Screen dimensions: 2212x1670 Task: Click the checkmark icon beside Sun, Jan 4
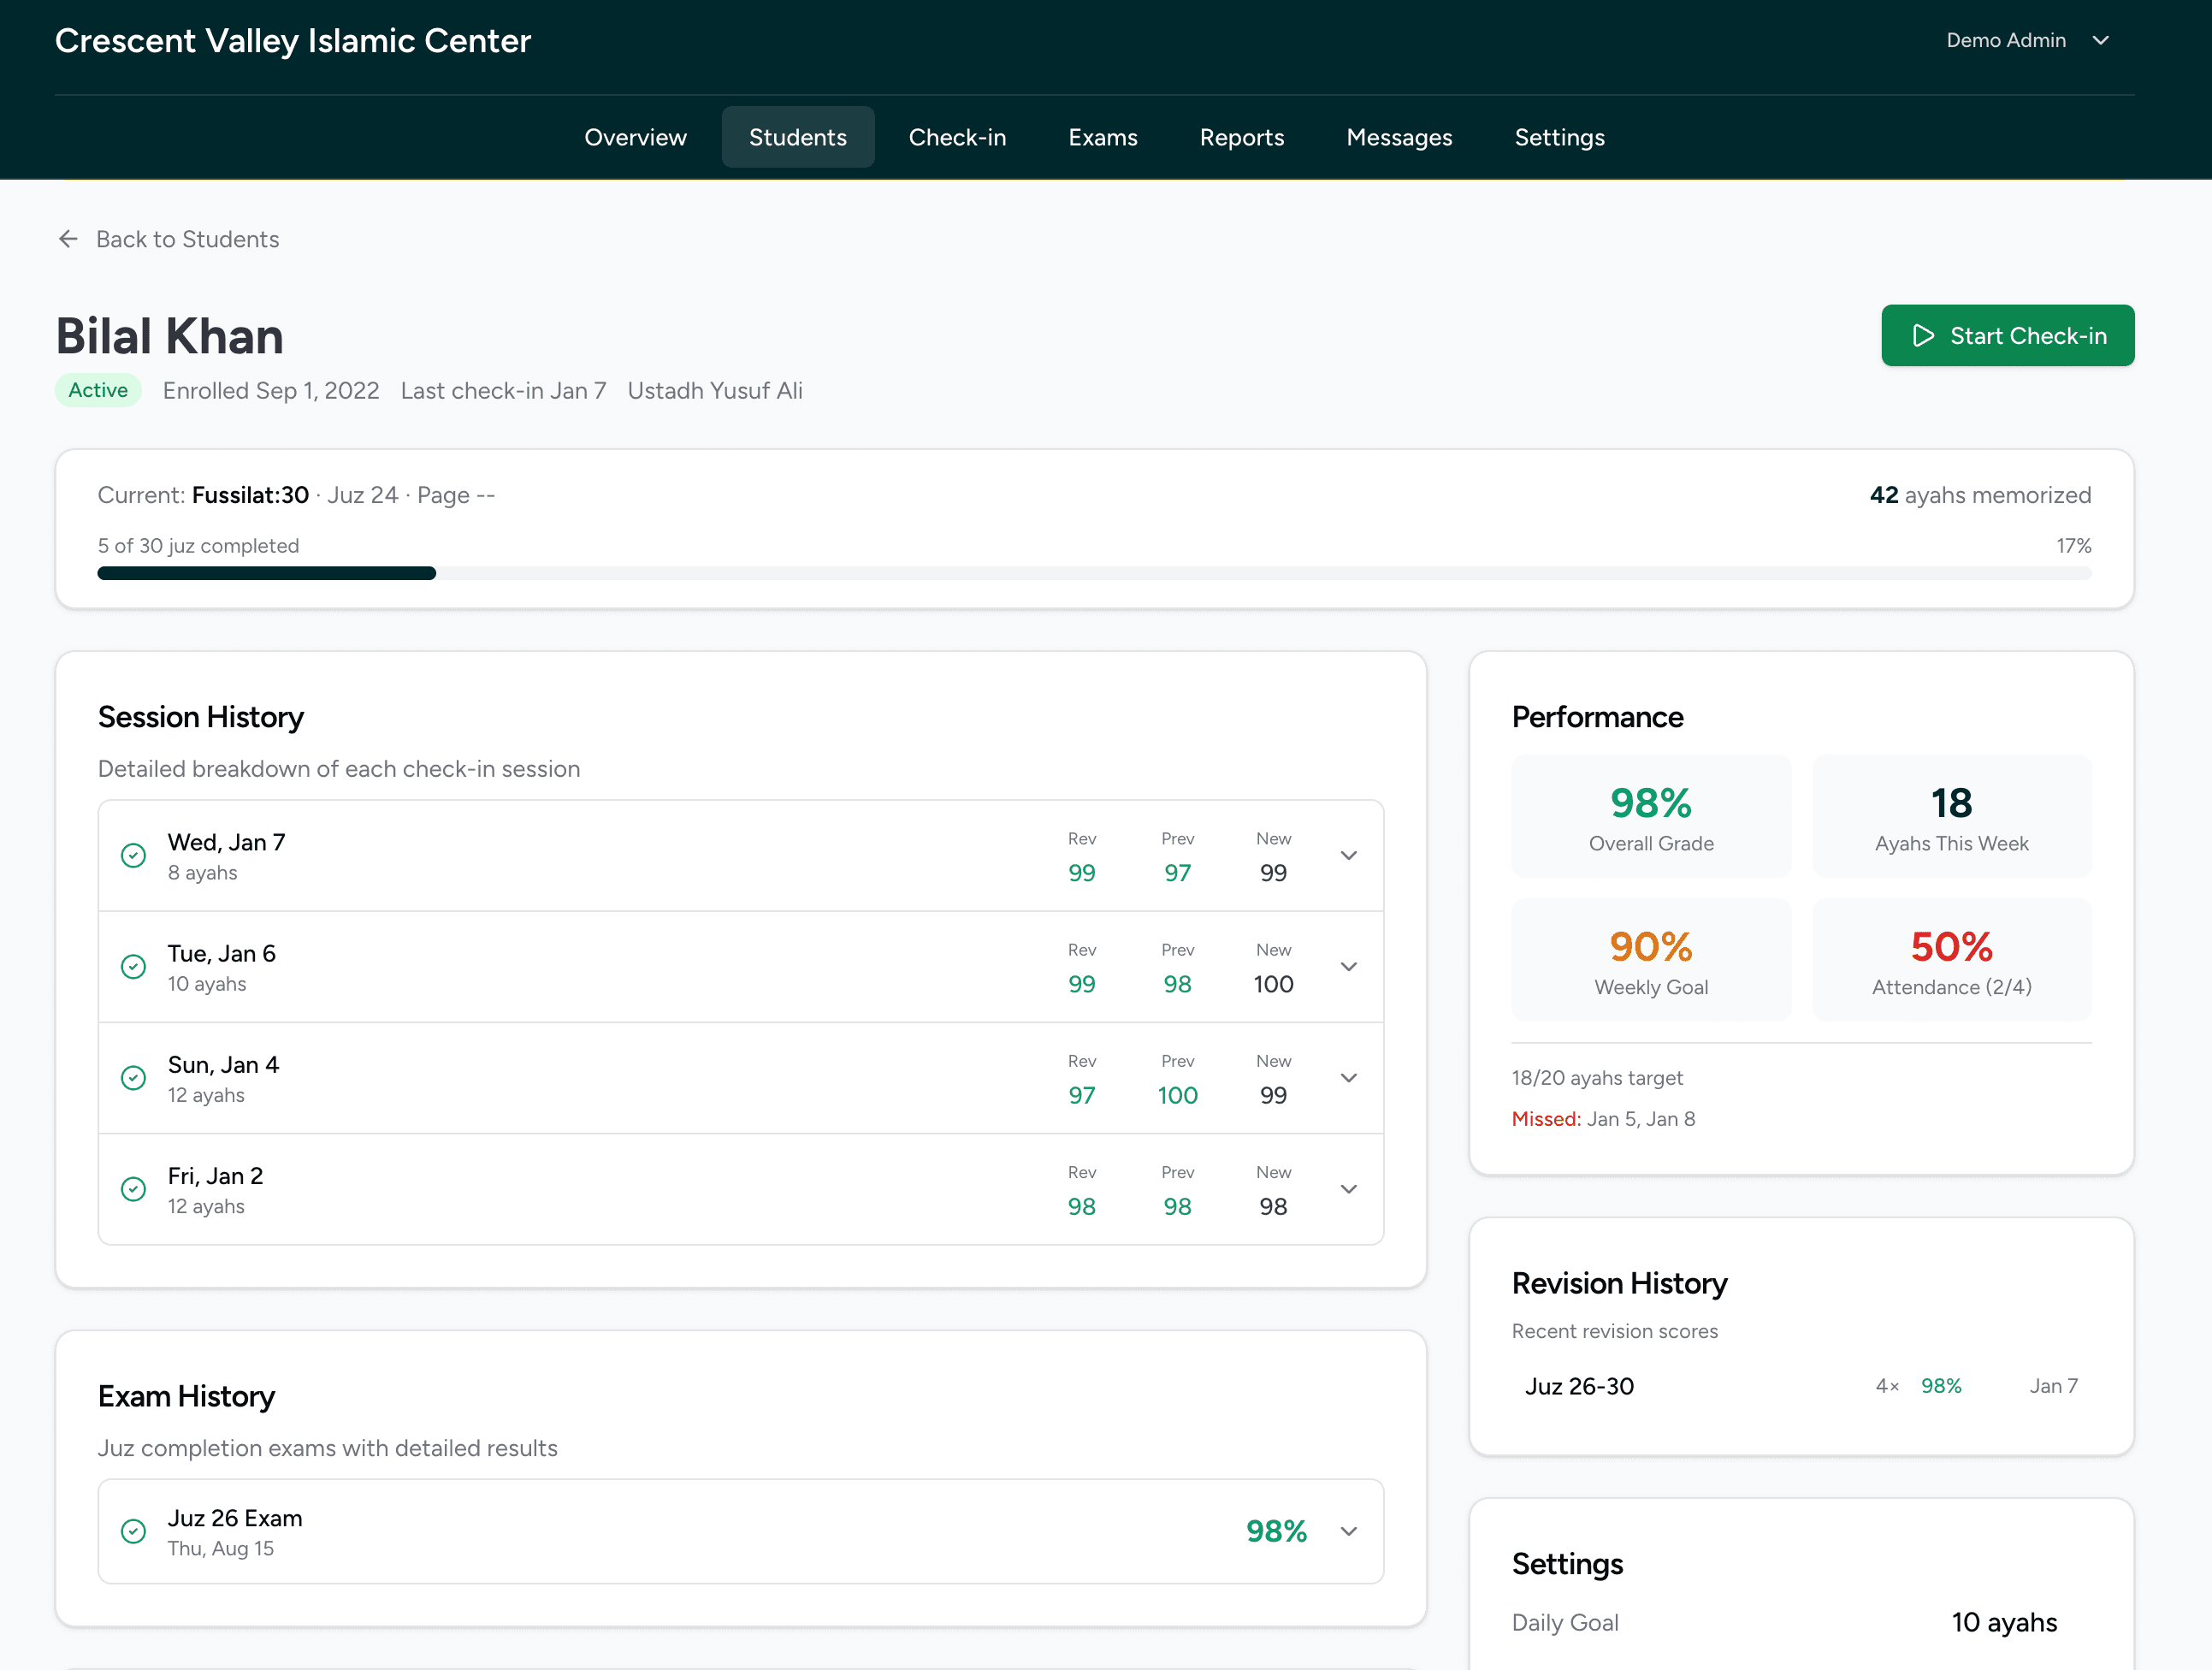134,1078
